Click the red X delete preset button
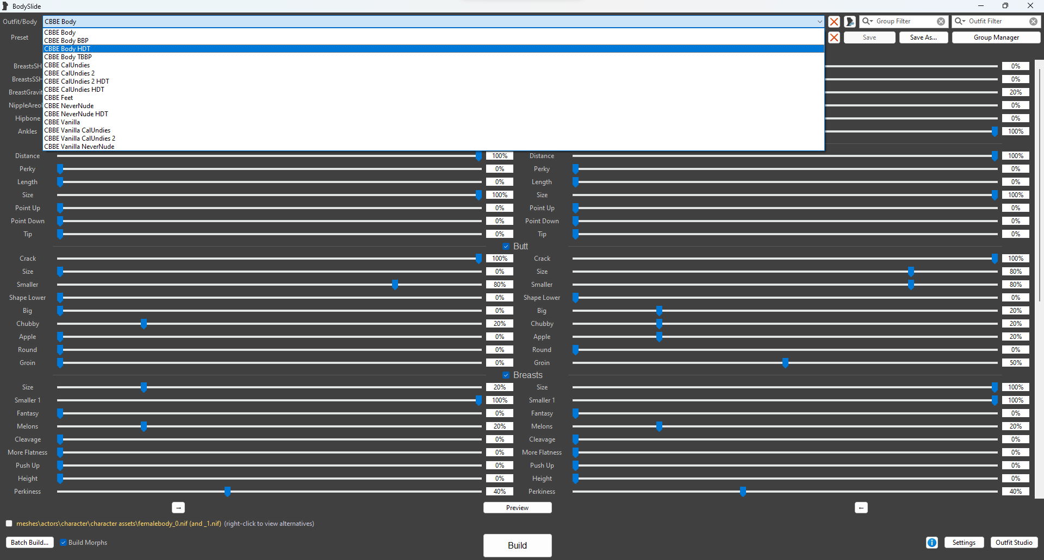1044x560 pixels. [x=834, y=37]
